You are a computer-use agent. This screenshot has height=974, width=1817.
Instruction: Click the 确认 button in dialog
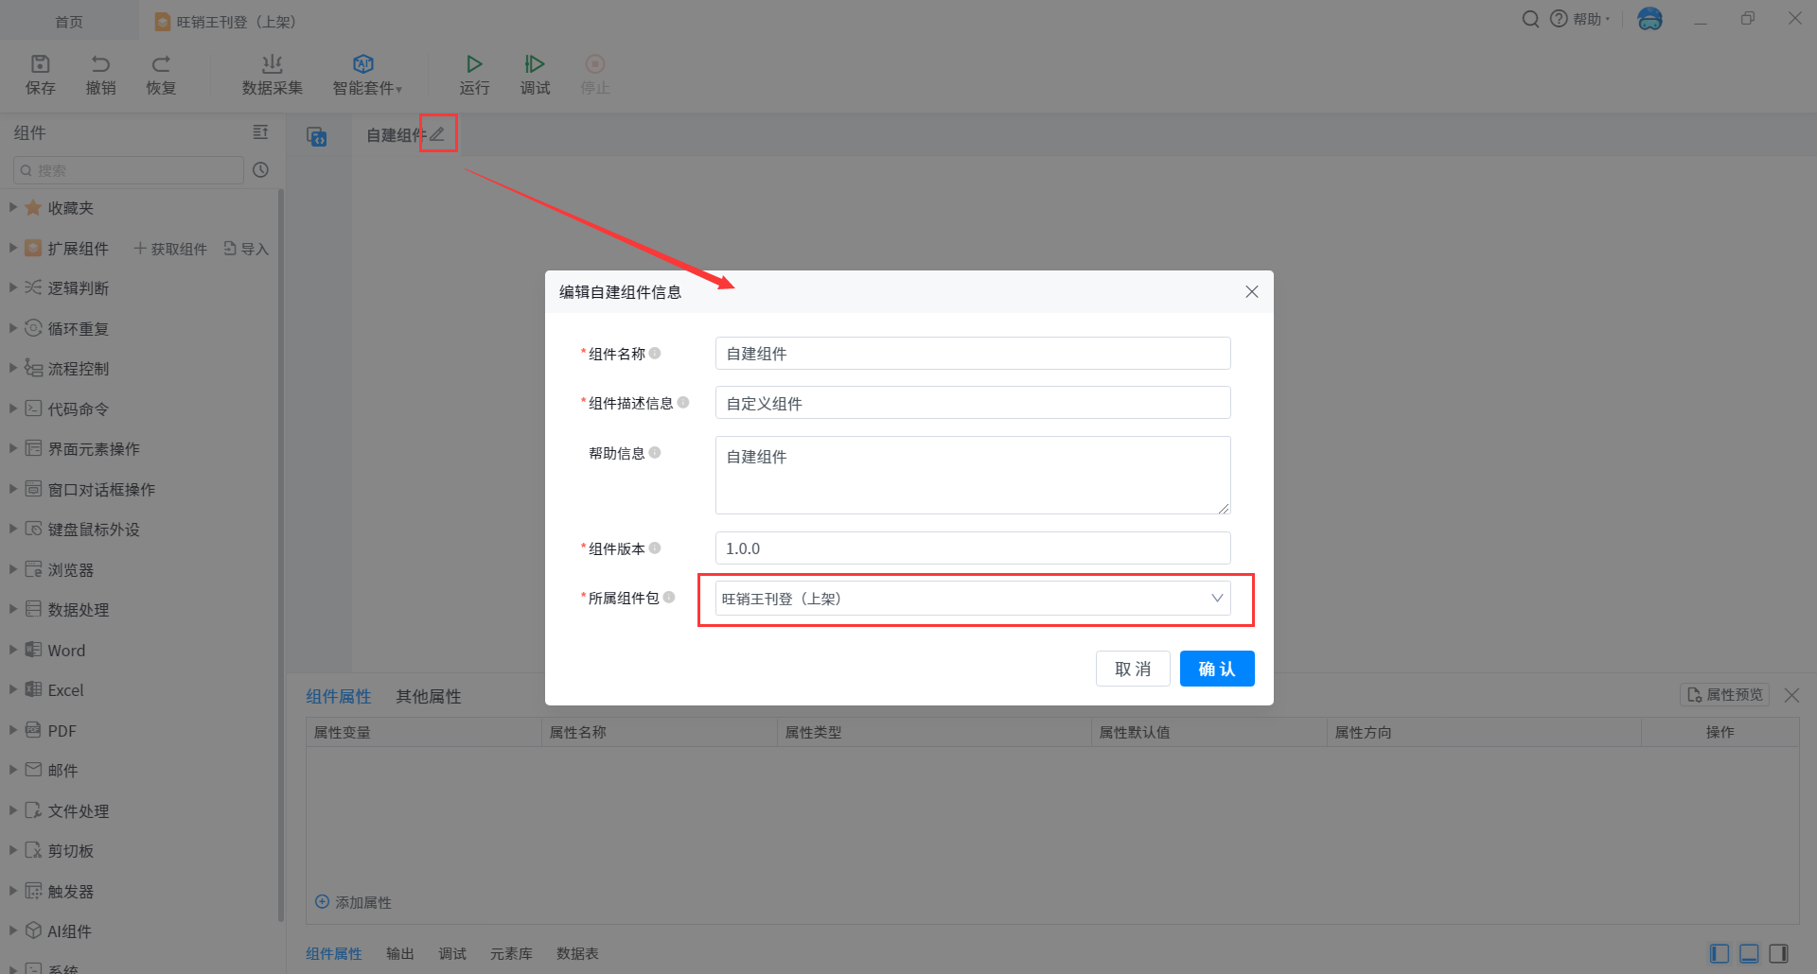[1216, 669]
